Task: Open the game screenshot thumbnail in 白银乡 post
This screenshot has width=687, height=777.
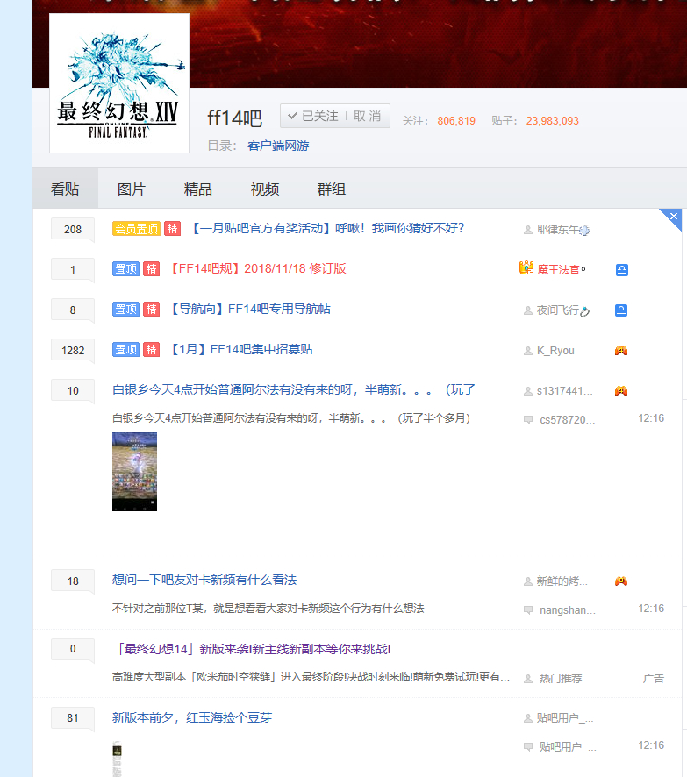Action: (135, 472)
